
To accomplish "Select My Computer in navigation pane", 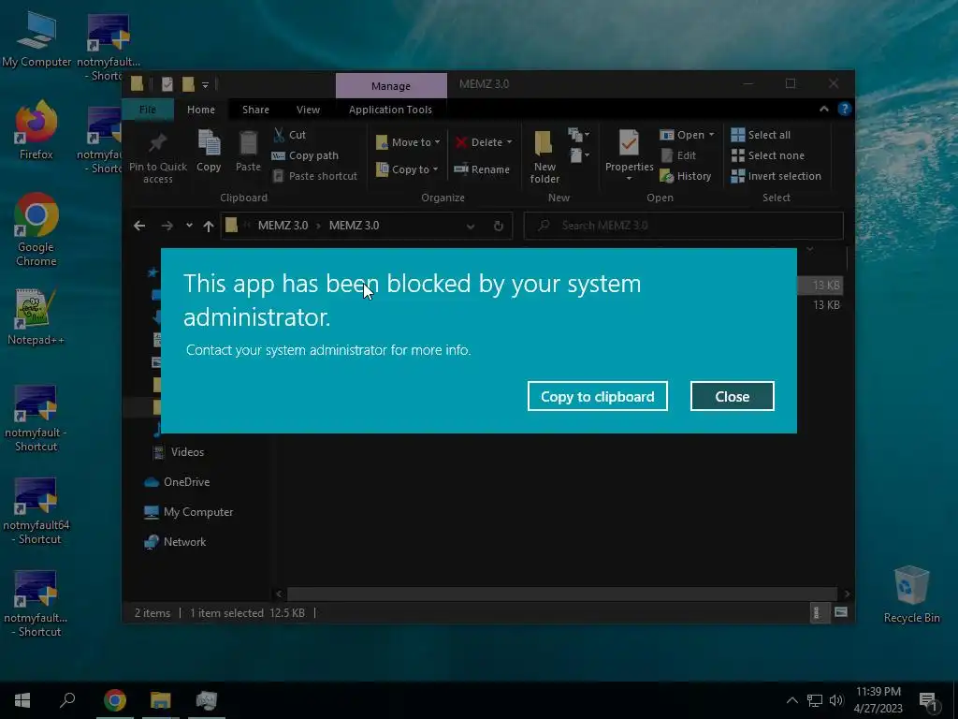I will pyautogui.click(x=188, y=512).
